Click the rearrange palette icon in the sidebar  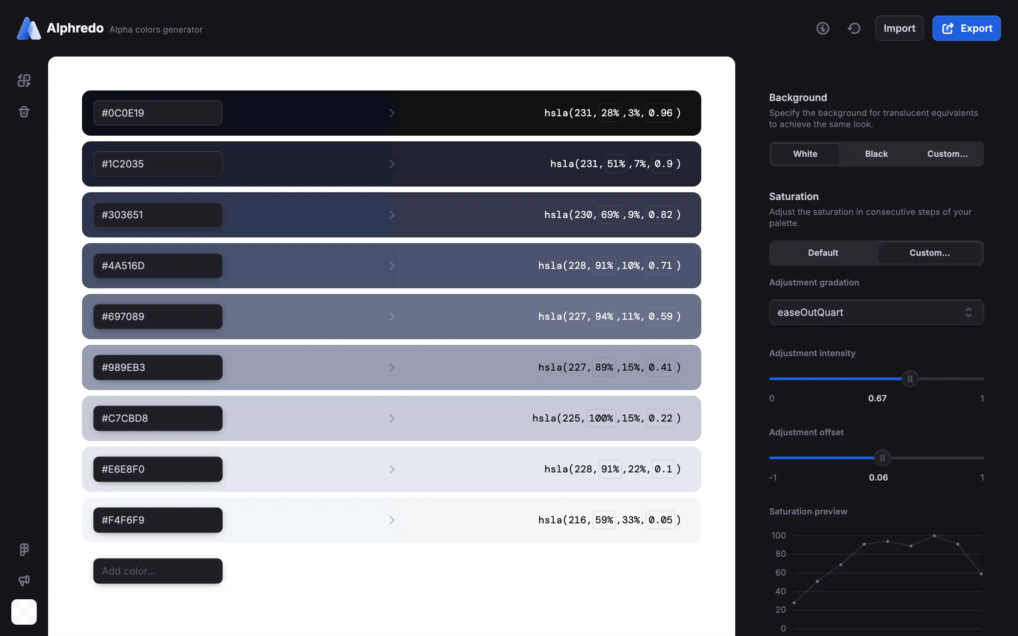click(x=24, y=80)
